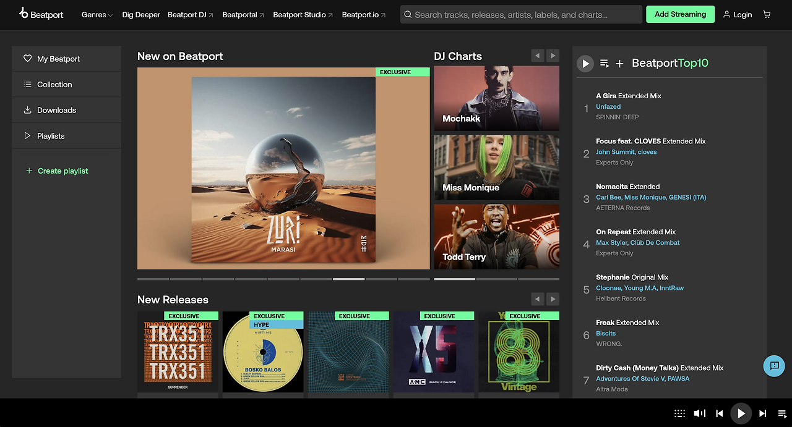This screenshot has width=792, height=427.
Task: Go to previous DJ Charts page
Action: point(537,56)
